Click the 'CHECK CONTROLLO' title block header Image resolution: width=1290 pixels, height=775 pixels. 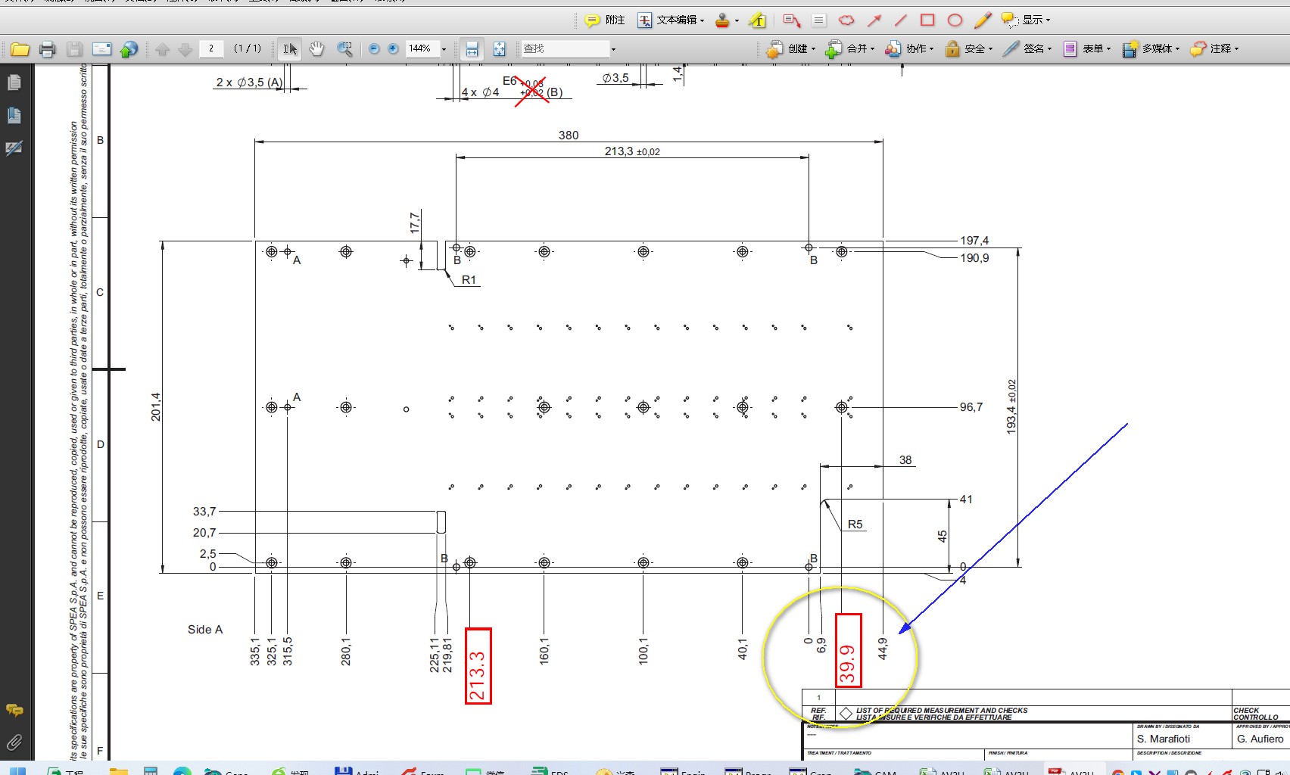click(1256, 714)
